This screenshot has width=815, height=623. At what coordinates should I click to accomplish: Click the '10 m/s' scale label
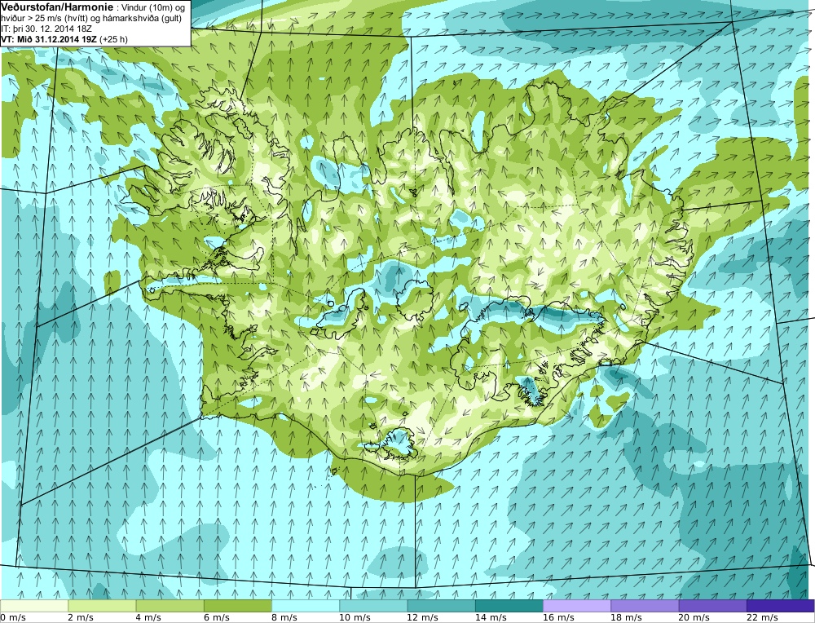coord(355,617)
